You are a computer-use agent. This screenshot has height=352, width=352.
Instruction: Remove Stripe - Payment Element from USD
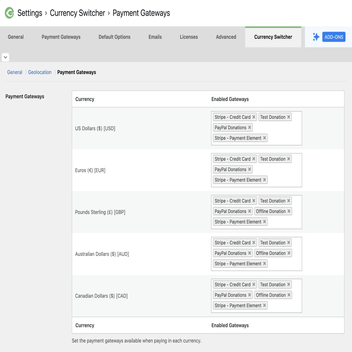264,138
